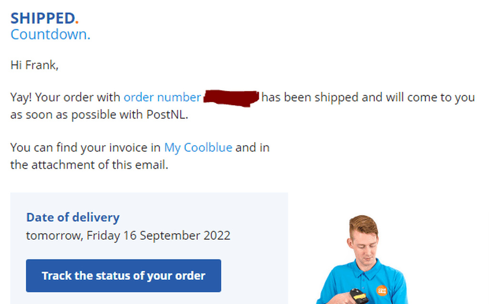This screenshot has width=503, height=304.
Task: Open the "My Coolblue" link
Action: [198, 147]
